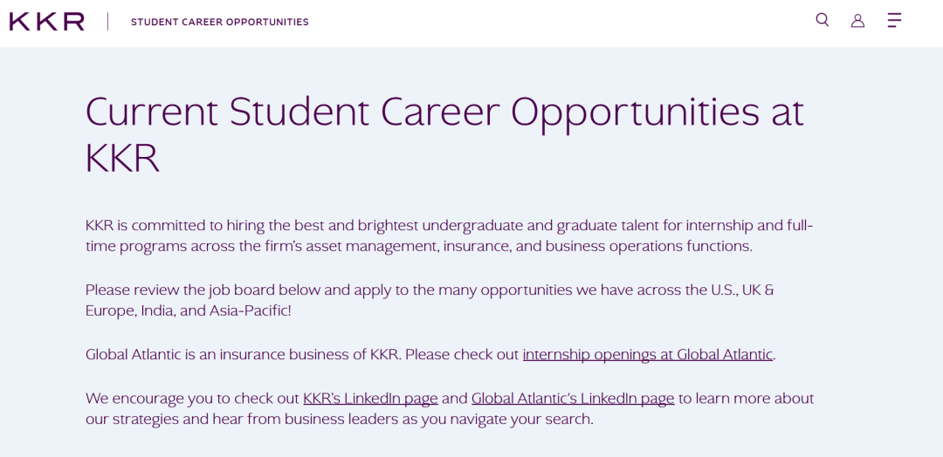Open internship openings at Global Atlantic link

pyautogui.click(x=648, y=354)
